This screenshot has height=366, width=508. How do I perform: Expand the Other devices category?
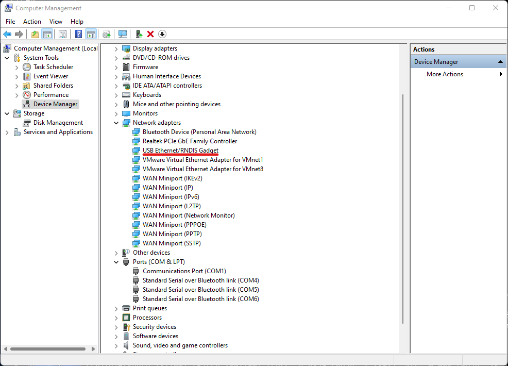coord(116,253)
